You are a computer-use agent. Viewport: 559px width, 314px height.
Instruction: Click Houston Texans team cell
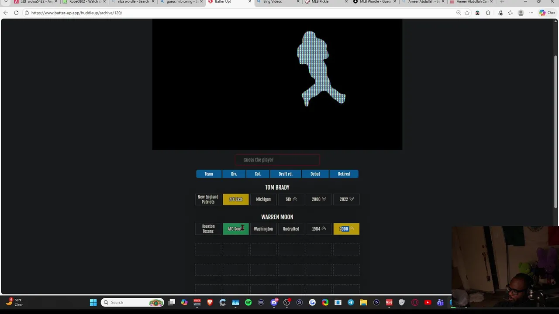[x=208, y=229]
